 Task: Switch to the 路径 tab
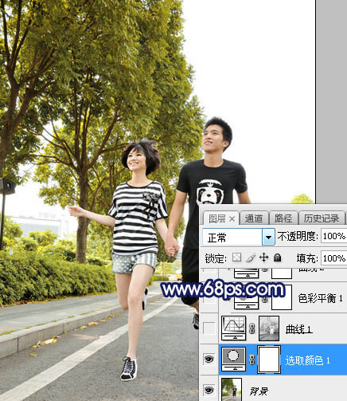[x=283, y=218]
